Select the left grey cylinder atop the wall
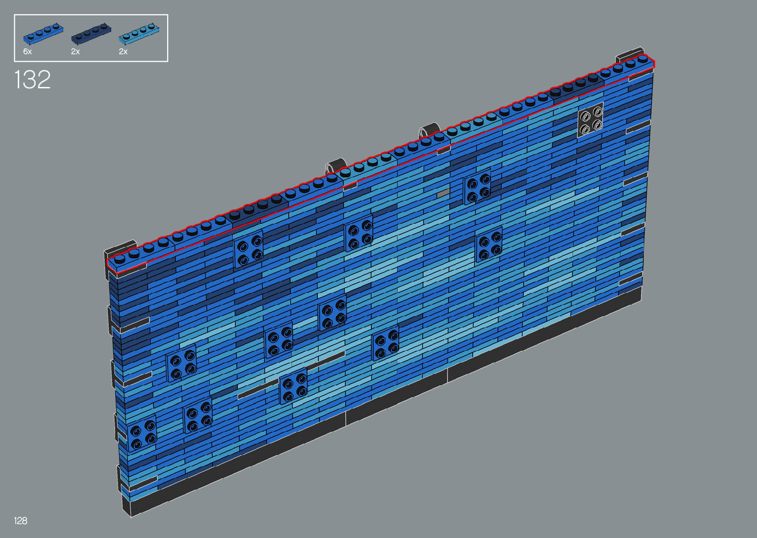 336,166
